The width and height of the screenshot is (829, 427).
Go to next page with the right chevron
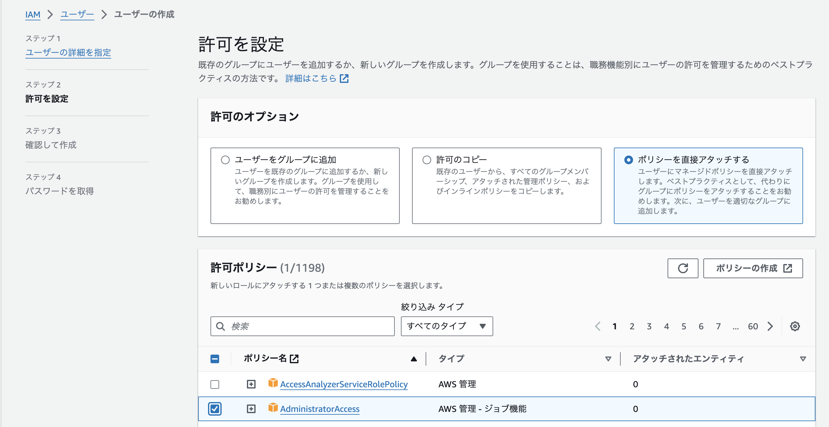[770, 326]
